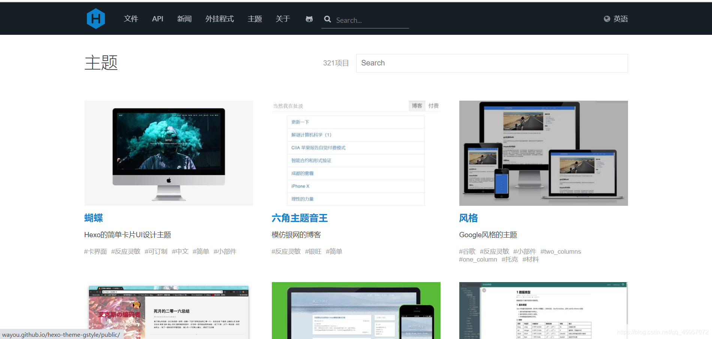Click the theme Search input field
This screenshot has width=712, height=339.
[492, 63]
